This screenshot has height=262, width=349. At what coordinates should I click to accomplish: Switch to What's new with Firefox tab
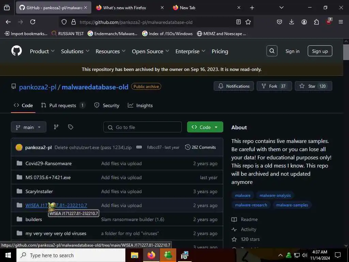click(x=130, y=8)
